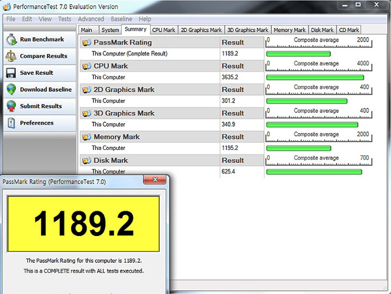The image size is (391, 294).
Task: Click the PerformanceTest title bar app icon
Action: (7, 7)
